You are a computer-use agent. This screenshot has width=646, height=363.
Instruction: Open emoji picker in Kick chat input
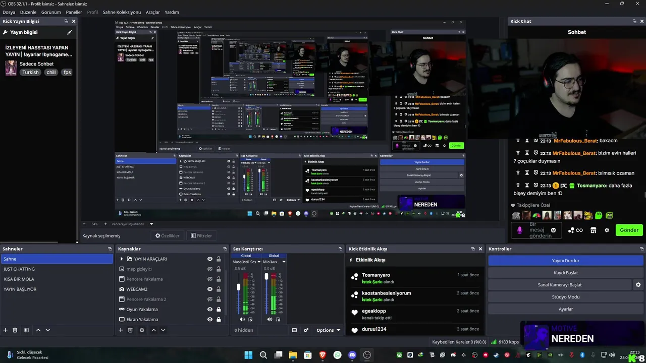tap(553, 230)
